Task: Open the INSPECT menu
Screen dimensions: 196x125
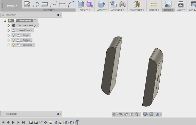Action: click(x=154, y=10)
